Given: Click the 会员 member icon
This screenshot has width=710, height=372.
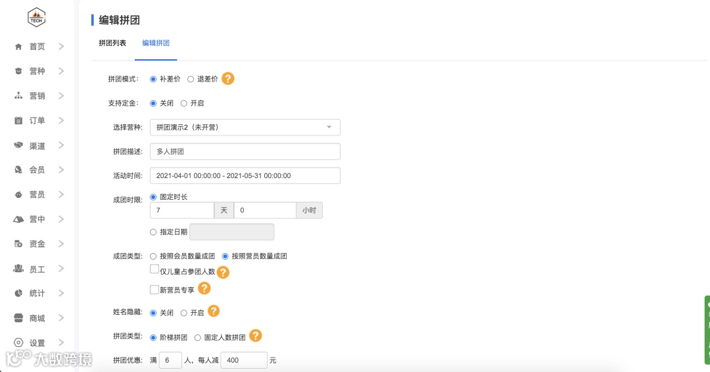Looking at the screenshot, I should pyautogui.click(x=18, y=170).
